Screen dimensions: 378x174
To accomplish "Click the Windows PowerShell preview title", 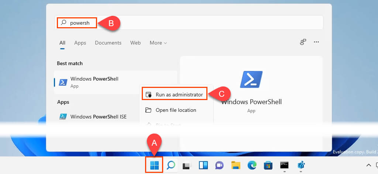I will click(x=251, y=102).
